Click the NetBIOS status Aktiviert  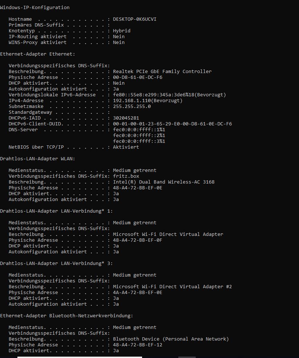click(126, 147)
